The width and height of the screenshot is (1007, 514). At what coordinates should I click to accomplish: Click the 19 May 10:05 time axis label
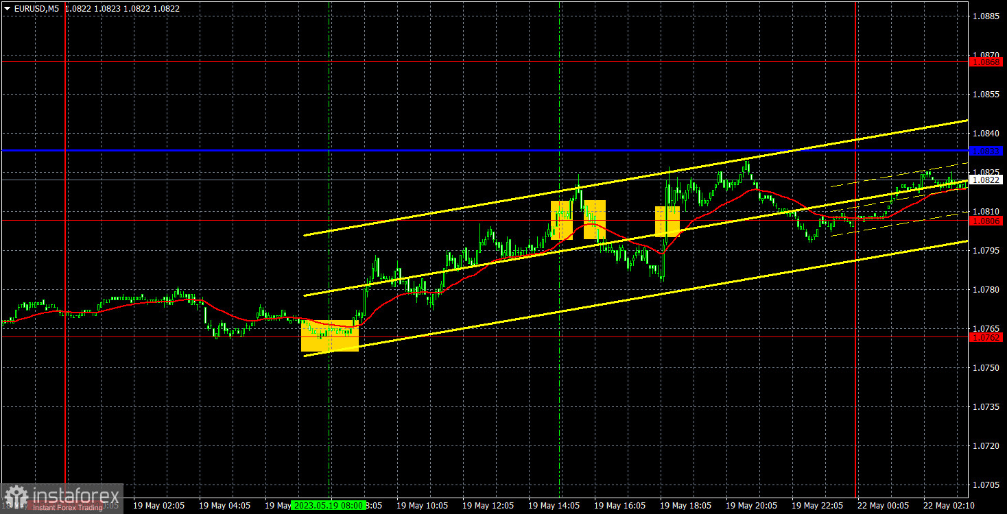[x=421, y=505]
